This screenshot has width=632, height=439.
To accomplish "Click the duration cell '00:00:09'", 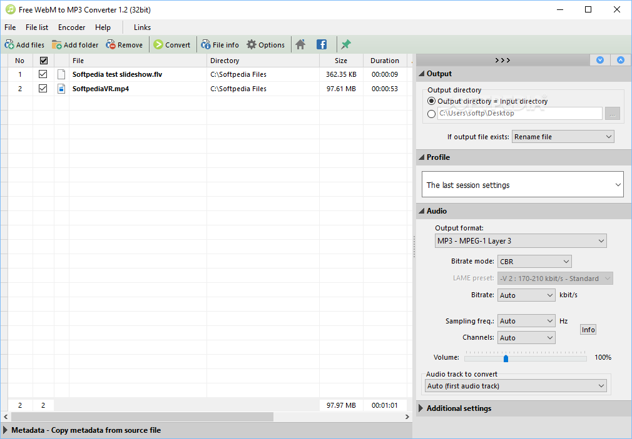I will point(385,74).
